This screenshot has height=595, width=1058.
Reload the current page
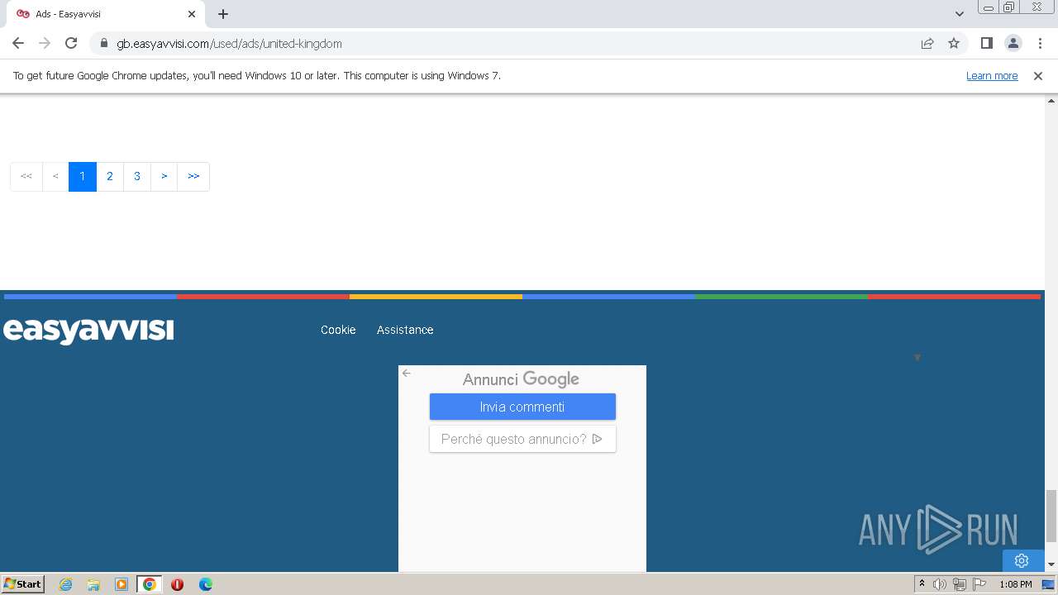pos(71,43)
